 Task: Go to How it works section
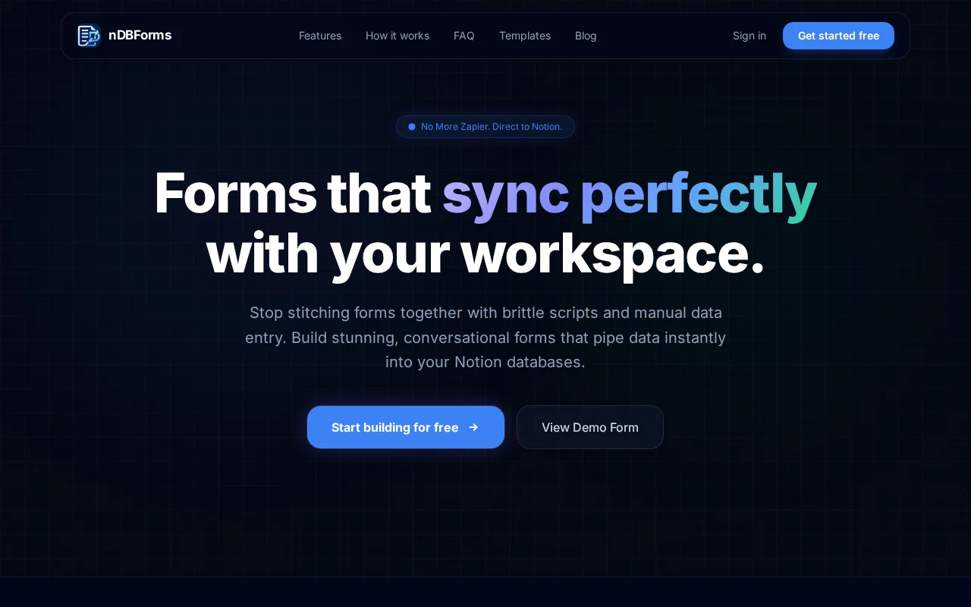click(398, 36)
